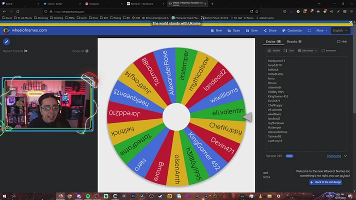Click the address bar URL field
The height and width of the screenshot is (200, 356).
point(150,11)
